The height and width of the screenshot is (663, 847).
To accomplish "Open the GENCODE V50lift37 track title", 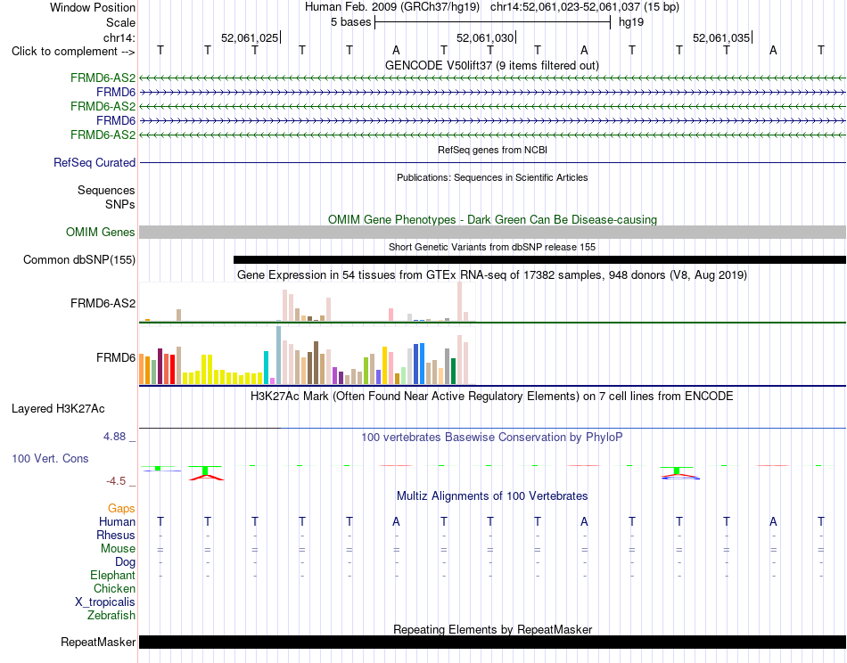I will pyautogui.click(x=491, y=66).
